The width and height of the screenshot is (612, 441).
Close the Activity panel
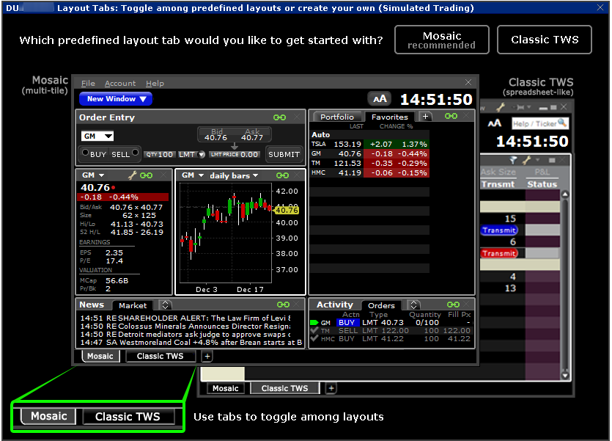[468, 305]
